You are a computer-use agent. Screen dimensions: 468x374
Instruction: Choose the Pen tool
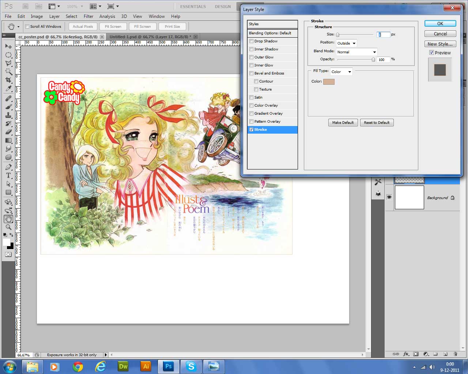click(8, 167)
